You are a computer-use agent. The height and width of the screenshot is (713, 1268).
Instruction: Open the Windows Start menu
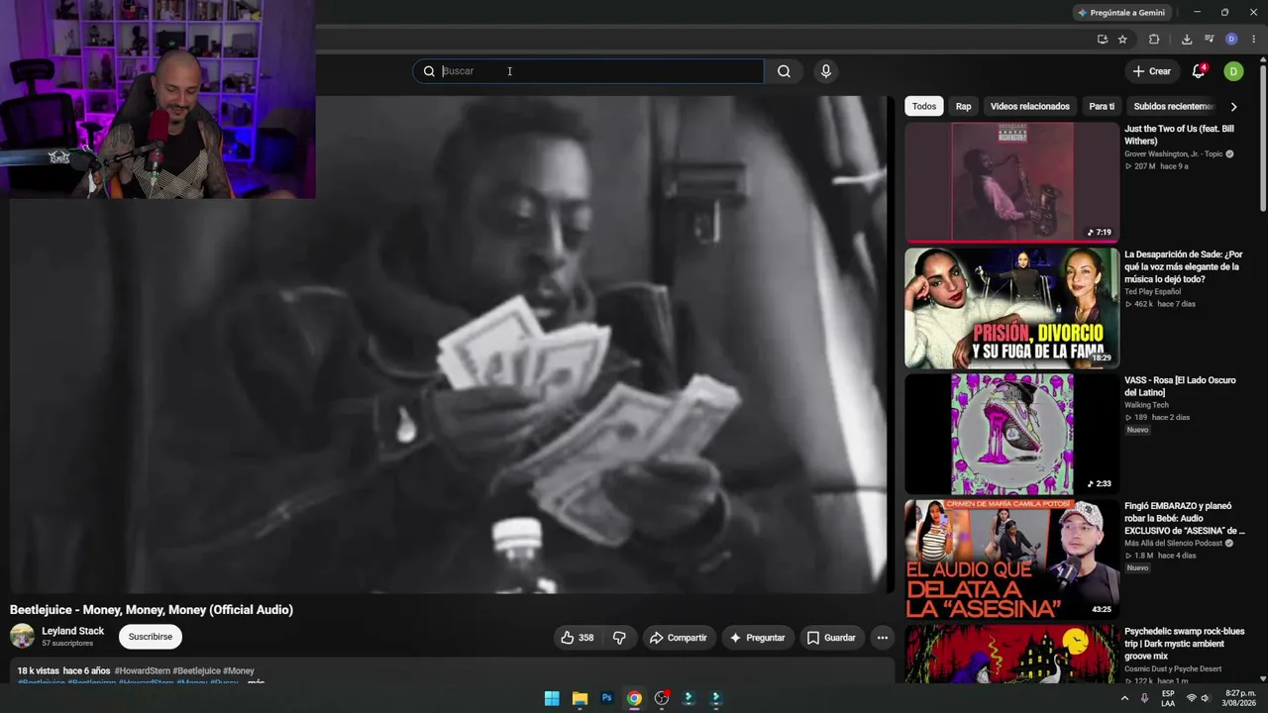tap(552, 698)
